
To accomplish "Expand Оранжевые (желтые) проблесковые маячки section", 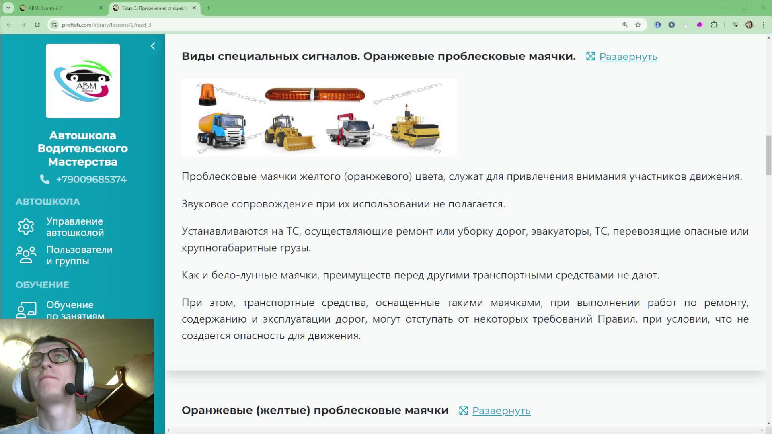I will 501,411.
